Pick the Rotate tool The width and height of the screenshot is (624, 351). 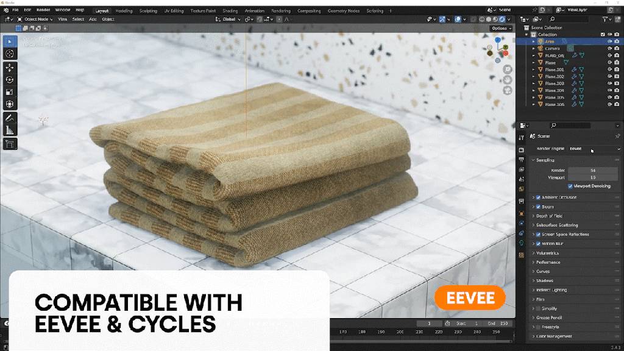(10, 80)
